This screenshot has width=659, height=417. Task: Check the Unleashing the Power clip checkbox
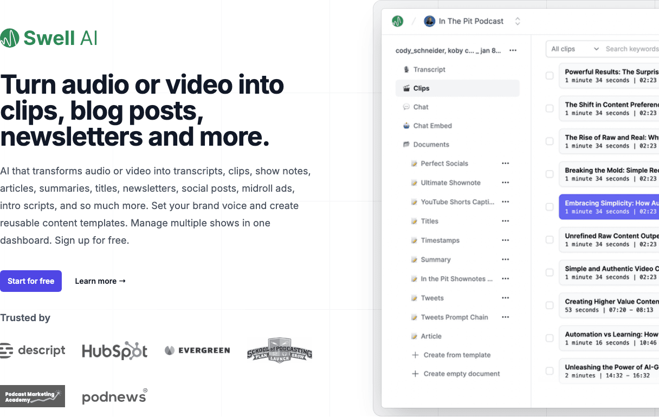click(550, 371)
